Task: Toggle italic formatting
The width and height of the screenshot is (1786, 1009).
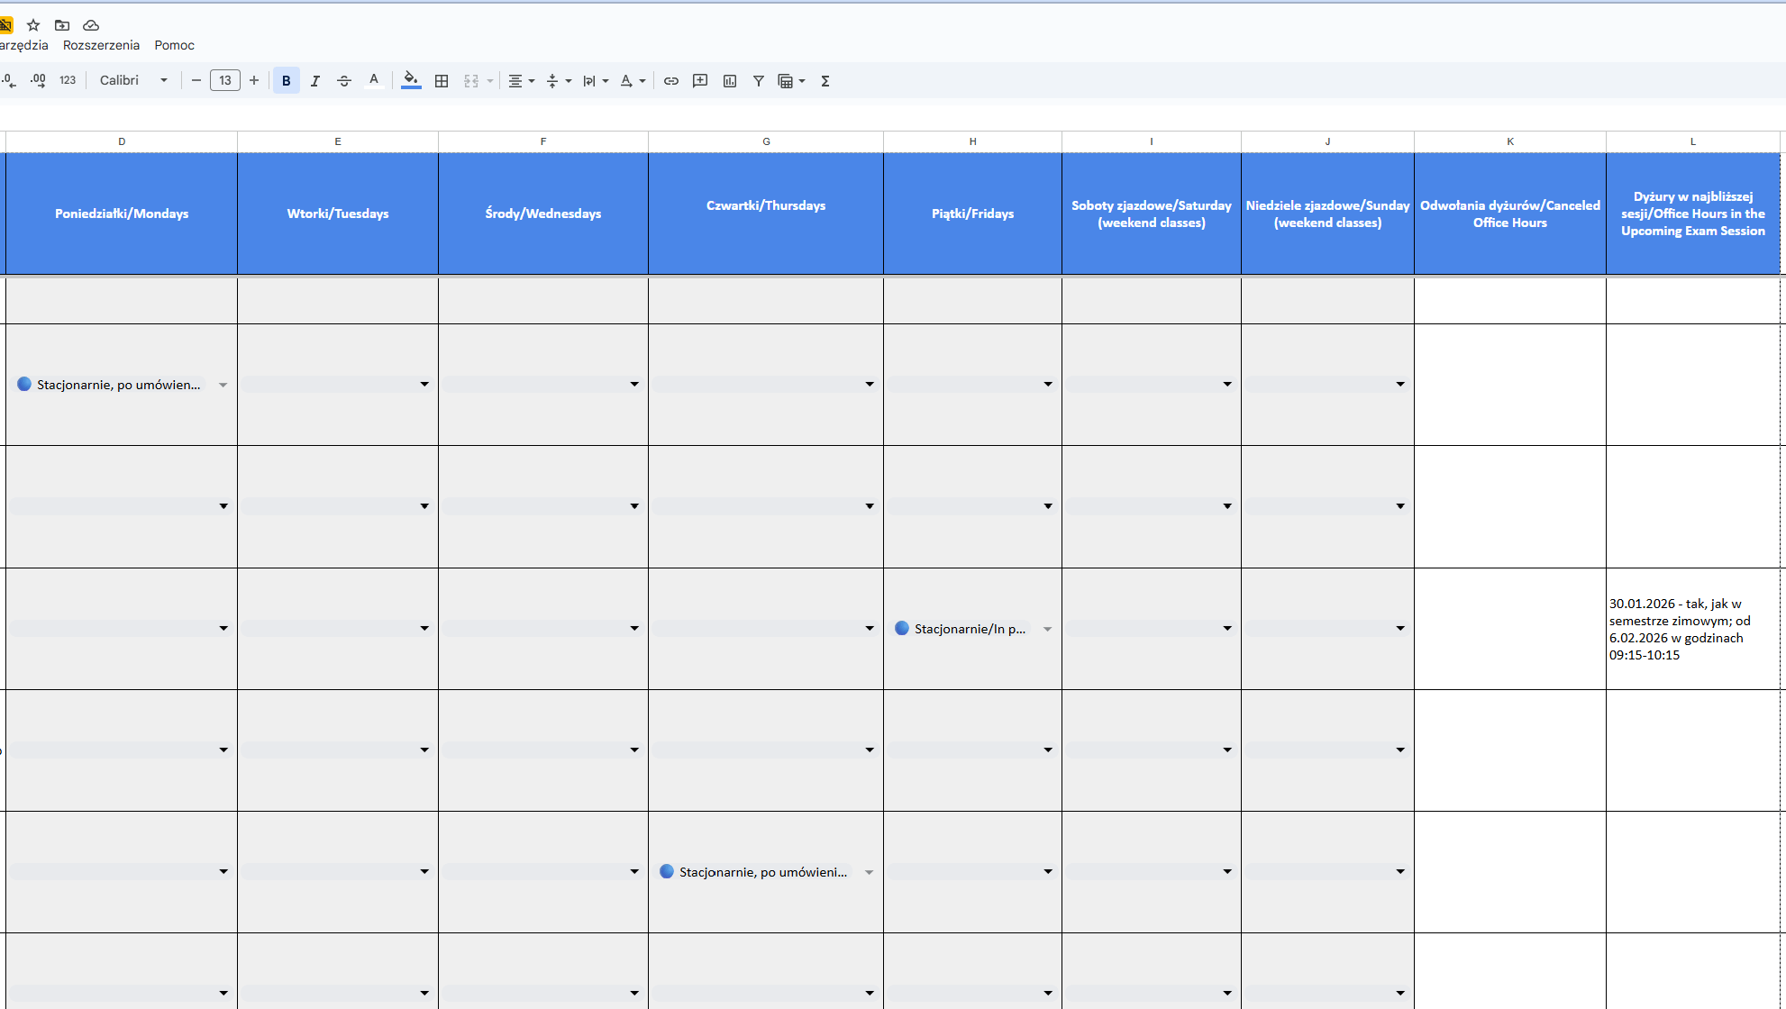Action: click(x=314, y=81)
